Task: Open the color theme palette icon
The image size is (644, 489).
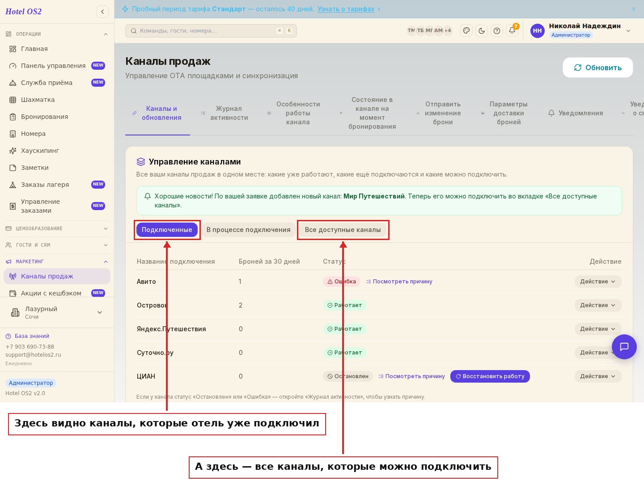Action: (x=466, y=31)
